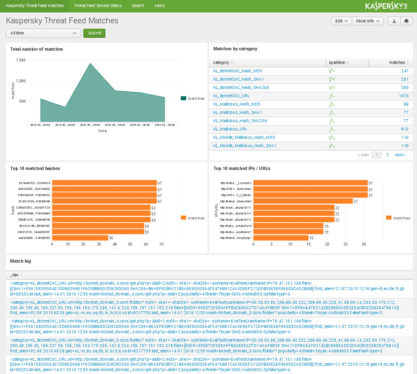The width and height of the screenshot is (417, 374).
Task: Switch to Threat Feed Service Status tab
Action: [x=97, y=6]
